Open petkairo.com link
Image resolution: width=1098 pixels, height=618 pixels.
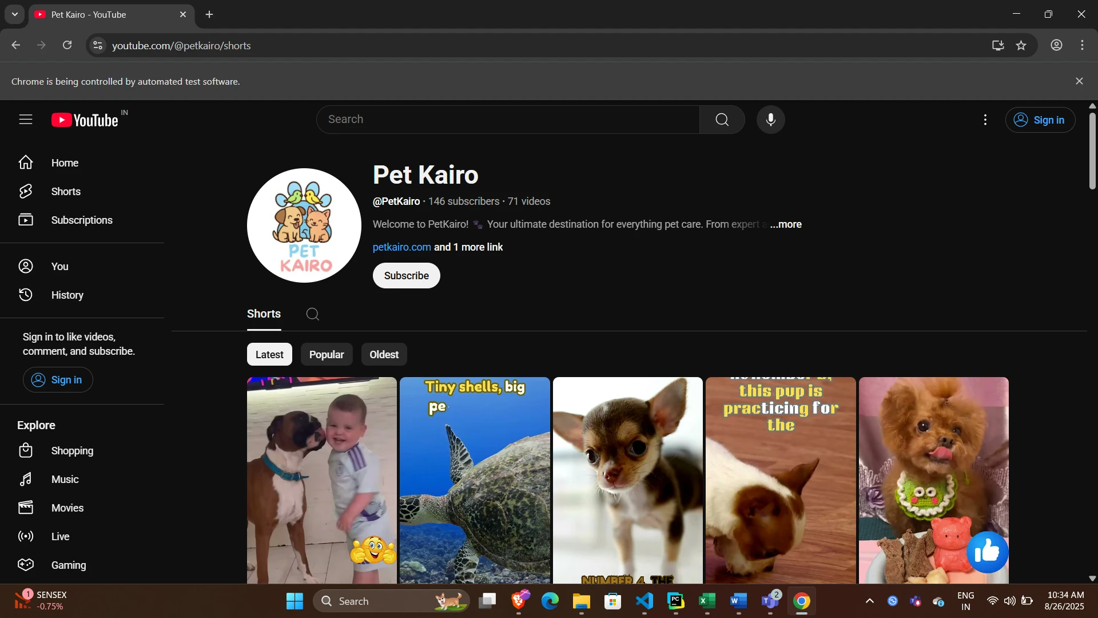coord(401,247)
